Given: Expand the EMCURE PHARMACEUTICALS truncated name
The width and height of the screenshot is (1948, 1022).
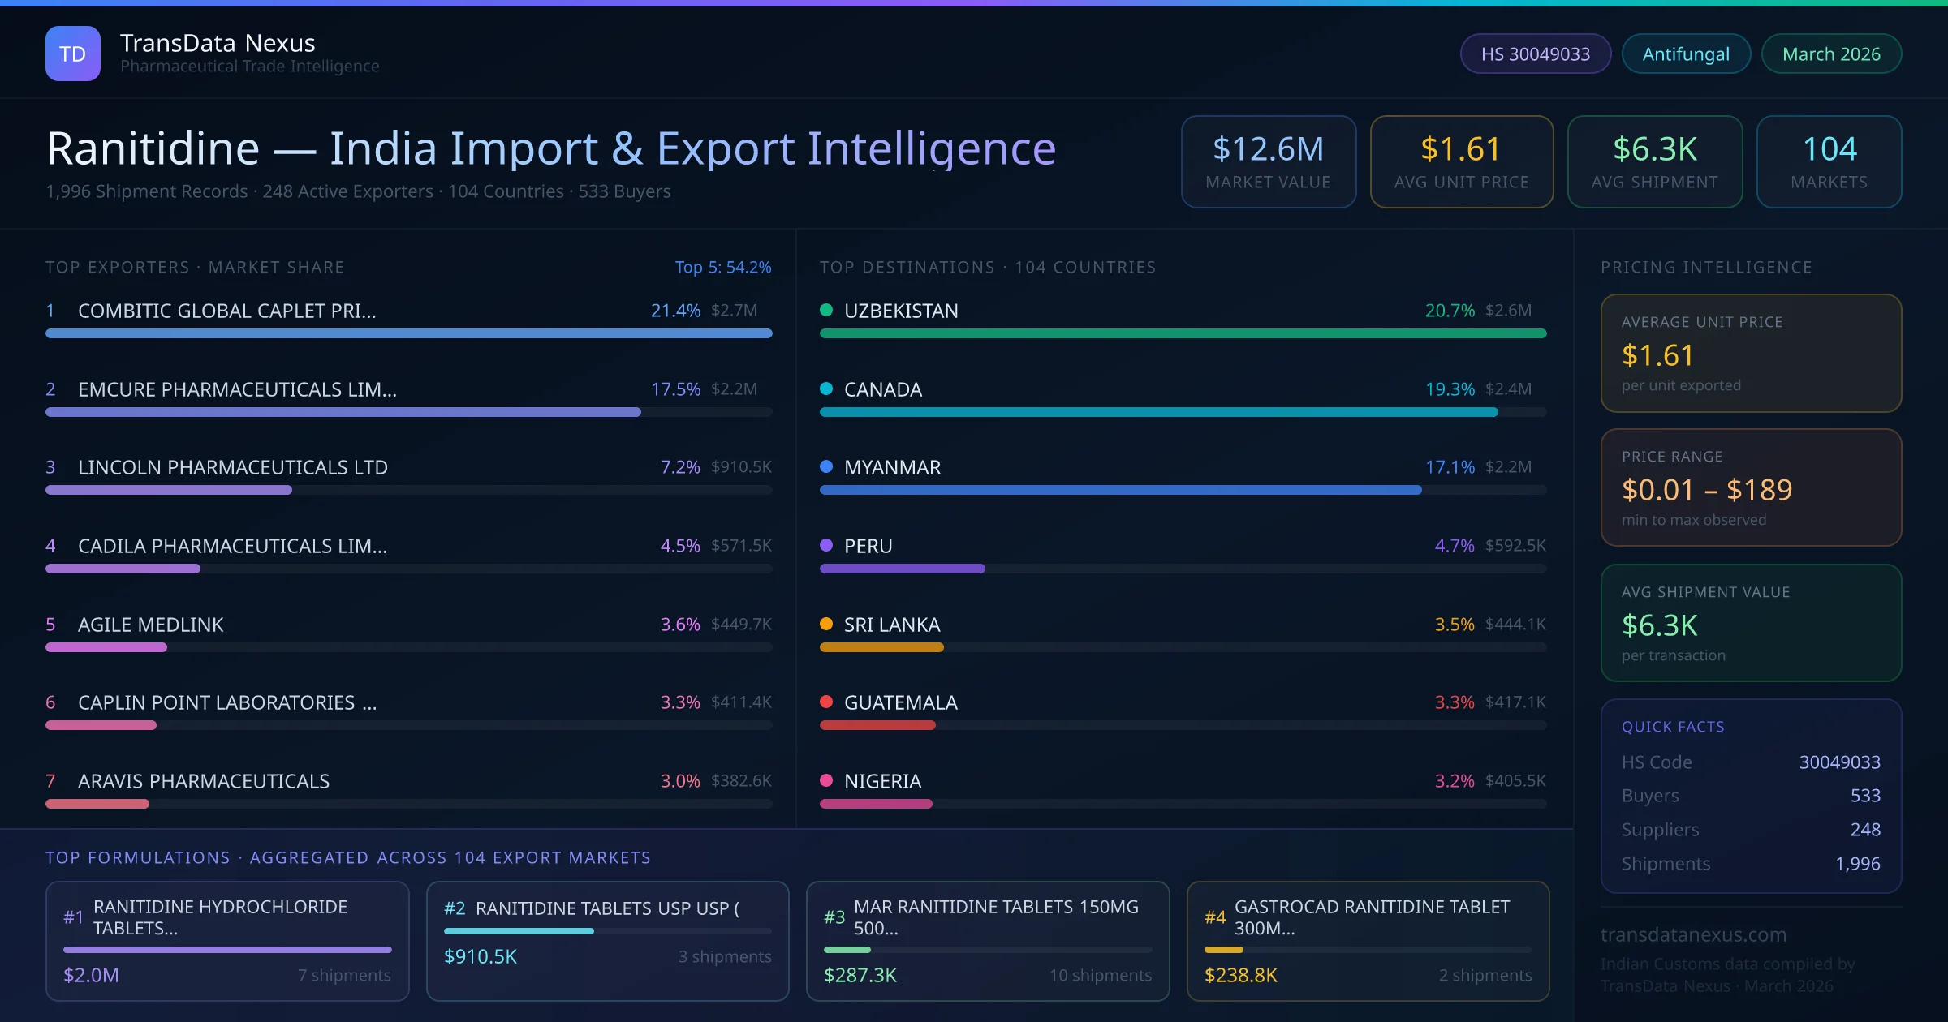Looking at the screenshot, I should click(236, 389).
